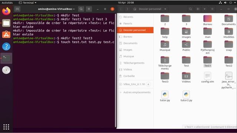Open the Files app in the dock
237x133 pixels.
pos(6,23)
